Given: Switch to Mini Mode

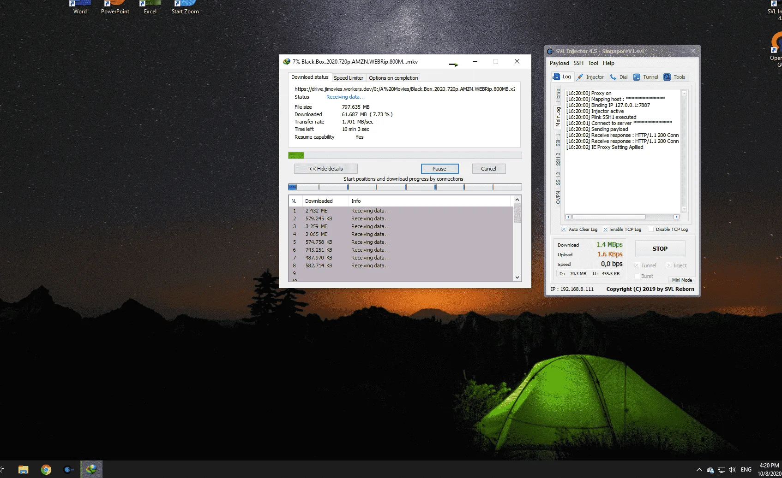Looking at the screenshot, I should coord(682,280).
